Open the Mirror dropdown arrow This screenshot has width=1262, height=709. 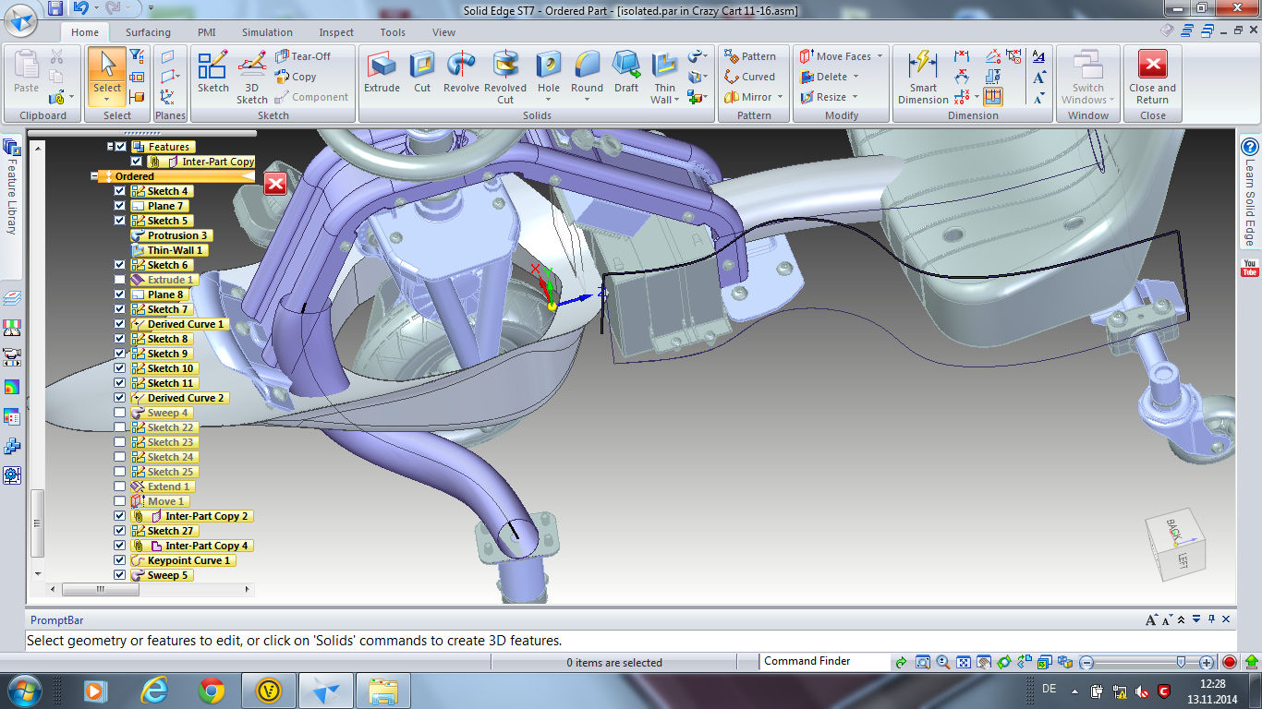pos(780,97)
